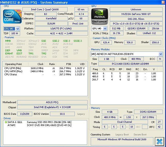Click the Freq column header in memory table
This screenshot has width=166, height=147.
[x=95, y=69]
